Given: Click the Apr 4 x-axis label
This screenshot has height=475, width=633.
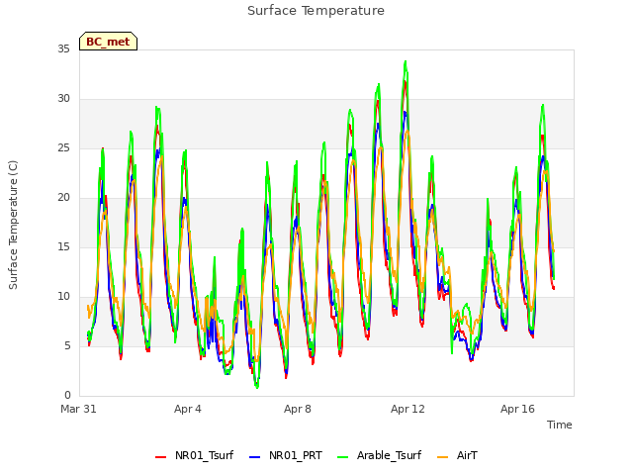Looking at the screenshot, I should coord(188,409).
